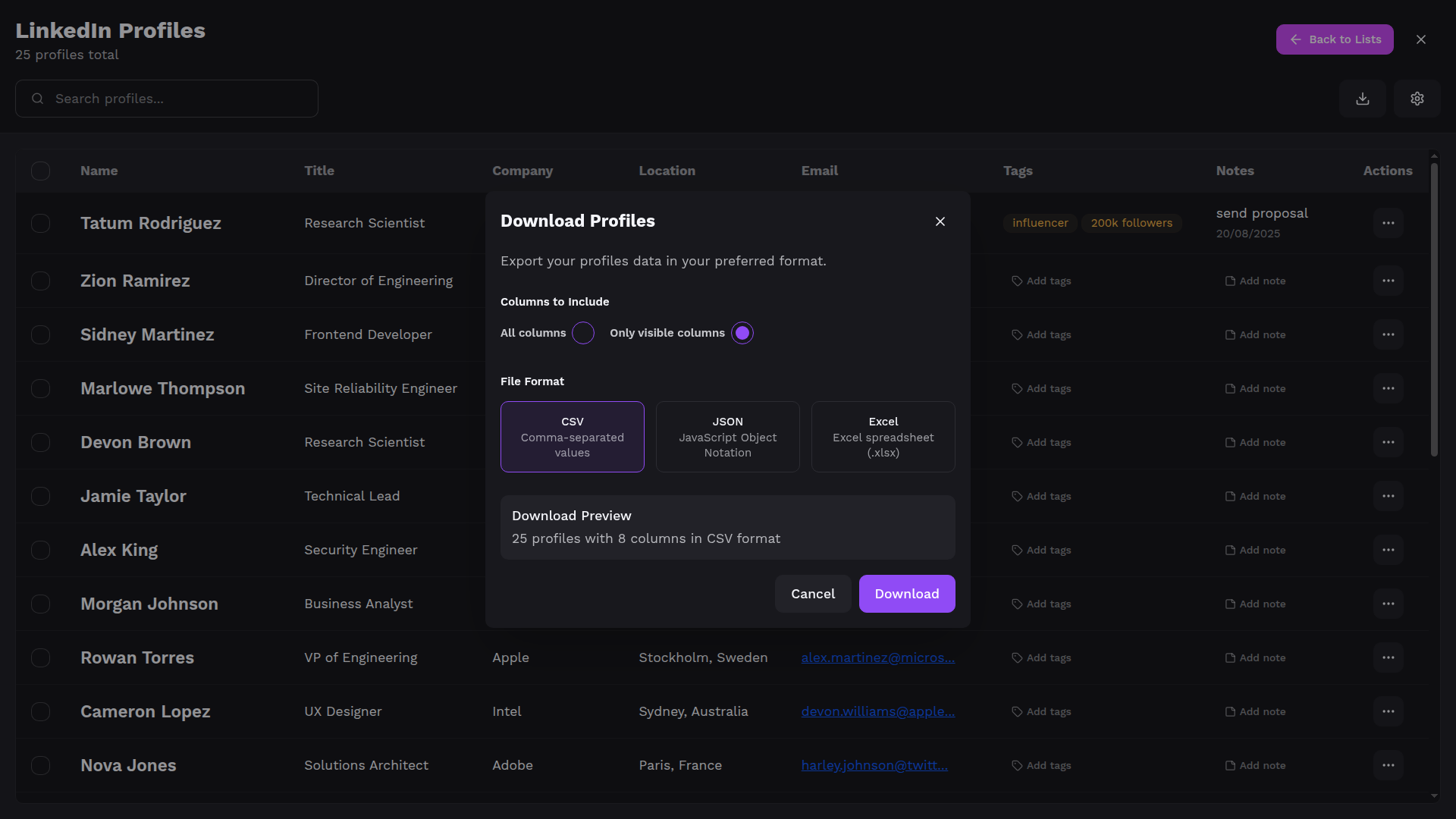Choose the CSV file format option
The height and width of the screenshot is (819, 1456).
[572, 437]
